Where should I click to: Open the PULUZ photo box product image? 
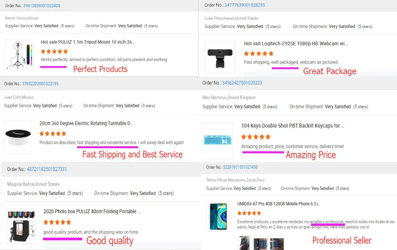click(21, 226)
